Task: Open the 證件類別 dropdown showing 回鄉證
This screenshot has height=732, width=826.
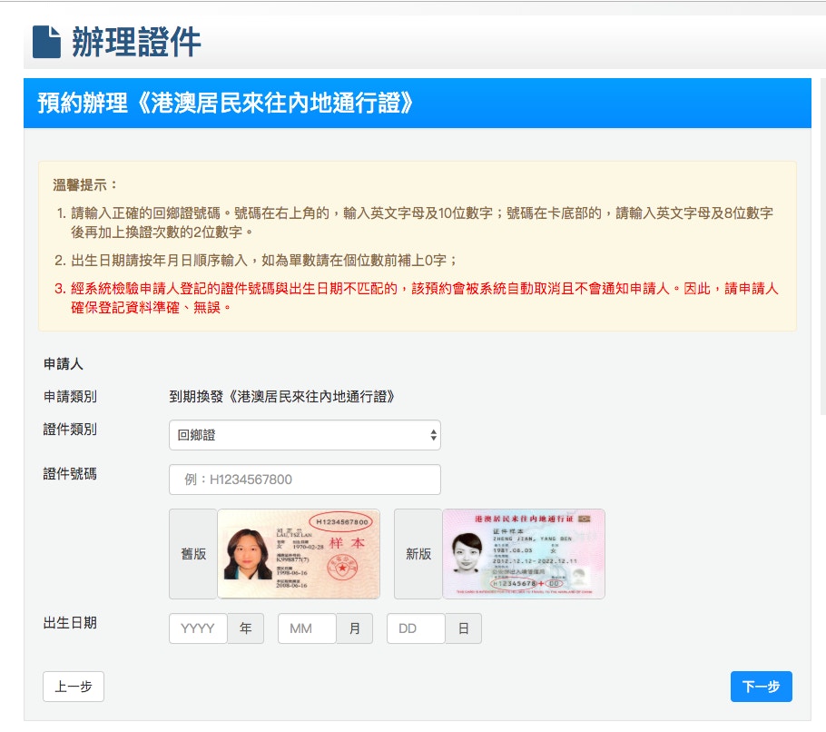Action: (304, 435)
